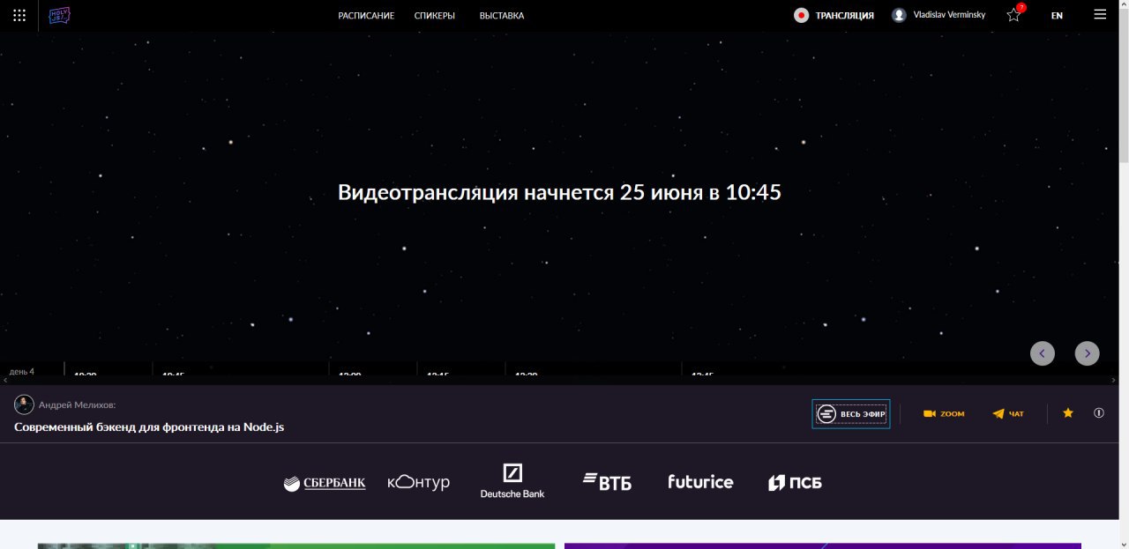Open the Выставка menu item

[x=502, y=16]
